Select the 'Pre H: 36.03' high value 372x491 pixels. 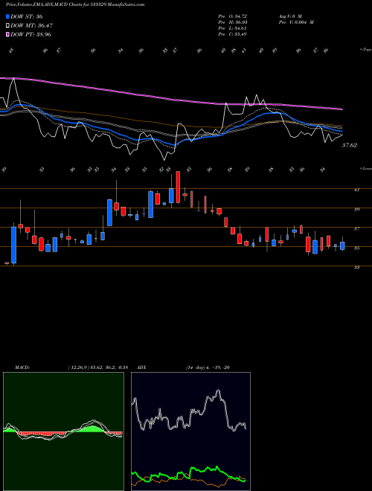point(233,22)
